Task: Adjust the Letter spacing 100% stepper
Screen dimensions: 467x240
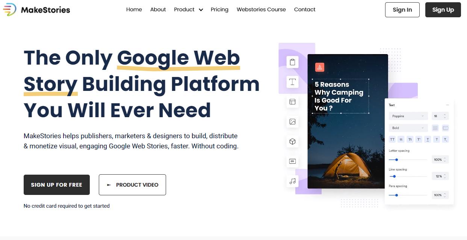Action: tap(440, 160)
